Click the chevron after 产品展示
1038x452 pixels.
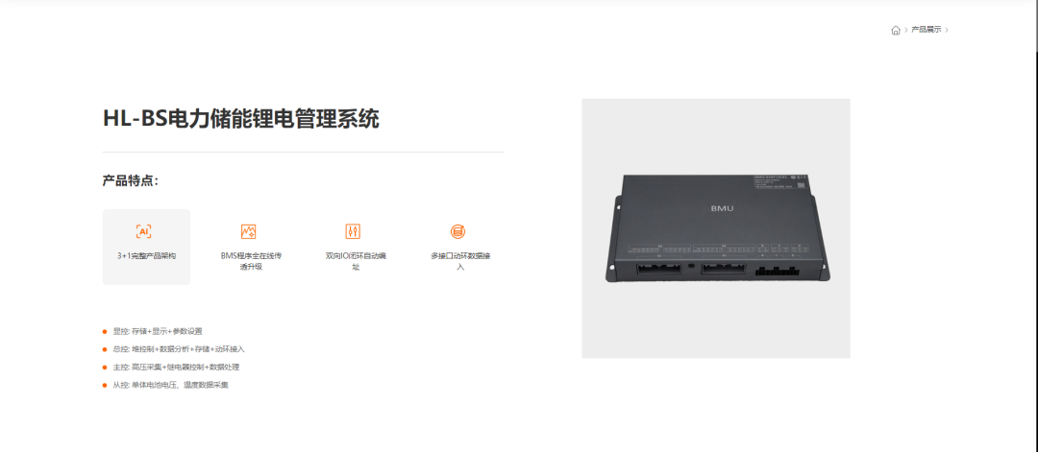[948, 30]
